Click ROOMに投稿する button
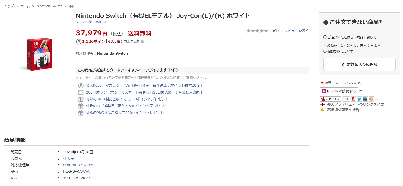403x186 pixels. (x=339, y=91)
